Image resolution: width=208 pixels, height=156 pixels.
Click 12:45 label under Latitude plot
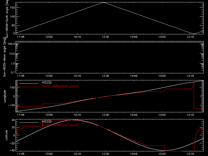pyautogui.click(x=134, y=154)
